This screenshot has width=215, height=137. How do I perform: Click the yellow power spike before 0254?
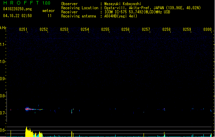coord(72,134)
